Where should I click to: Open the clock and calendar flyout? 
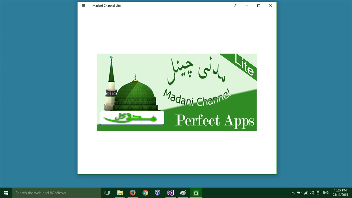coord(340,192)
